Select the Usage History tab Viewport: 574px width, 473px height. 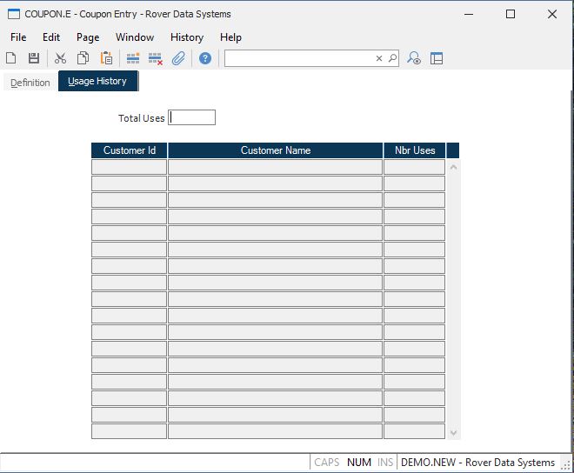coord(97,82)
